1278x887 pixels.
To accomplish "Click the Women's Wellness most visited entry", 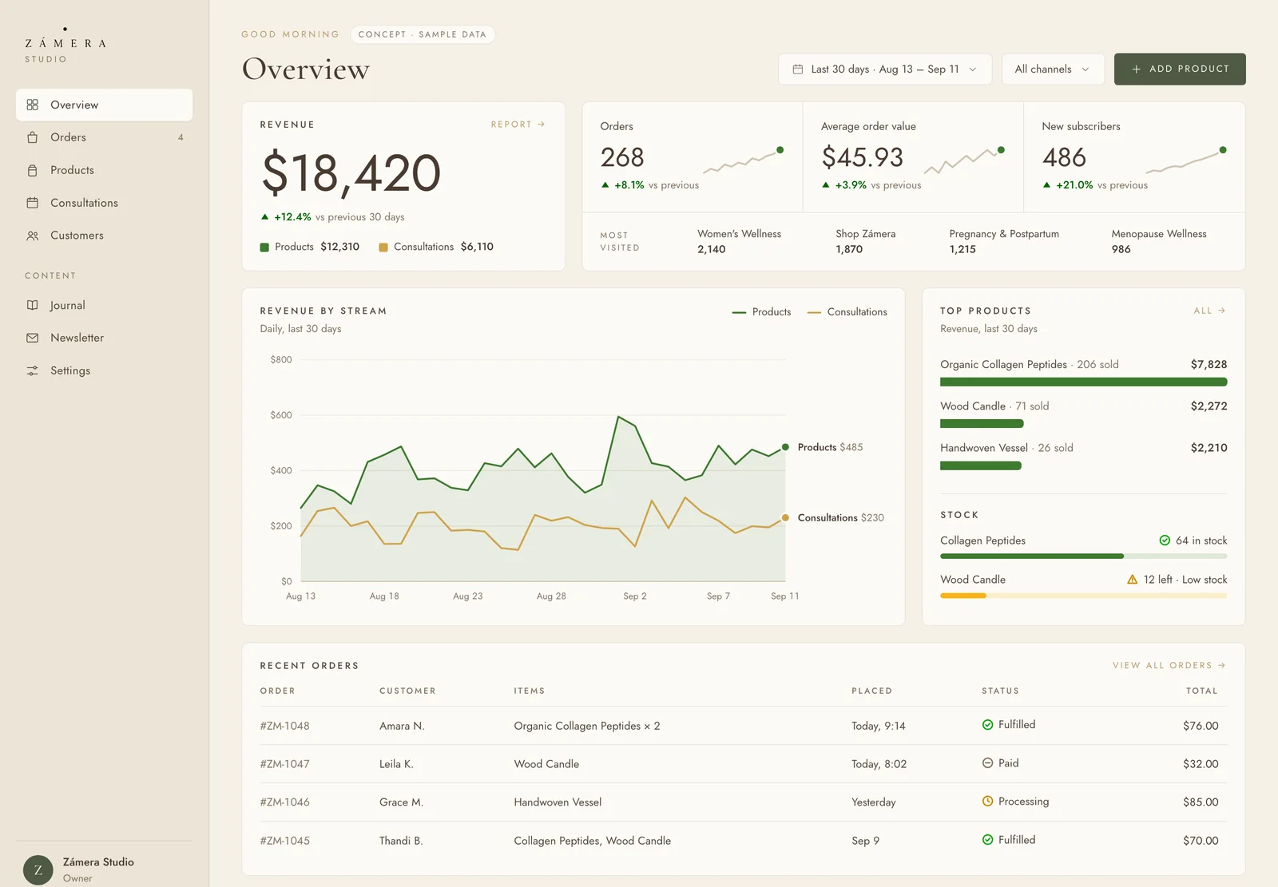I will coord(739,241).
